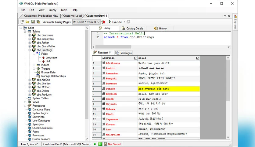Image resolution: width=255 pixels, height=147 pixels.
Task: Click the Server Info icon
Action: point(30,117)
